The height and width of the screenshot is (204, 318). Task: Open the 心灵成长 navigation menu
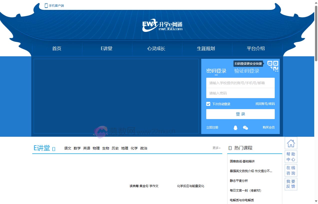tap(157, 49)
